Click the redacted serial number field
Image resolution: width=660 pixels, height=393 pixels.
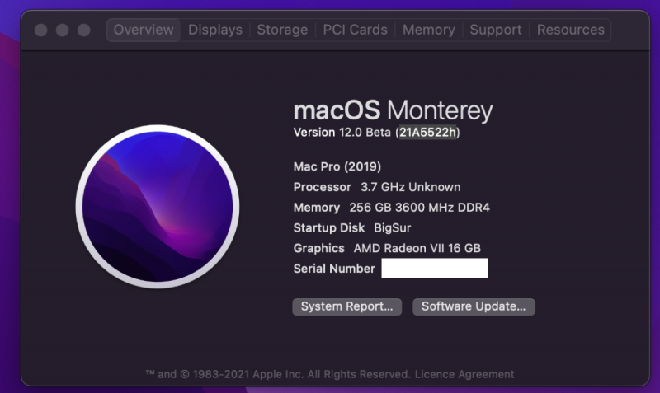pos(435,268)
